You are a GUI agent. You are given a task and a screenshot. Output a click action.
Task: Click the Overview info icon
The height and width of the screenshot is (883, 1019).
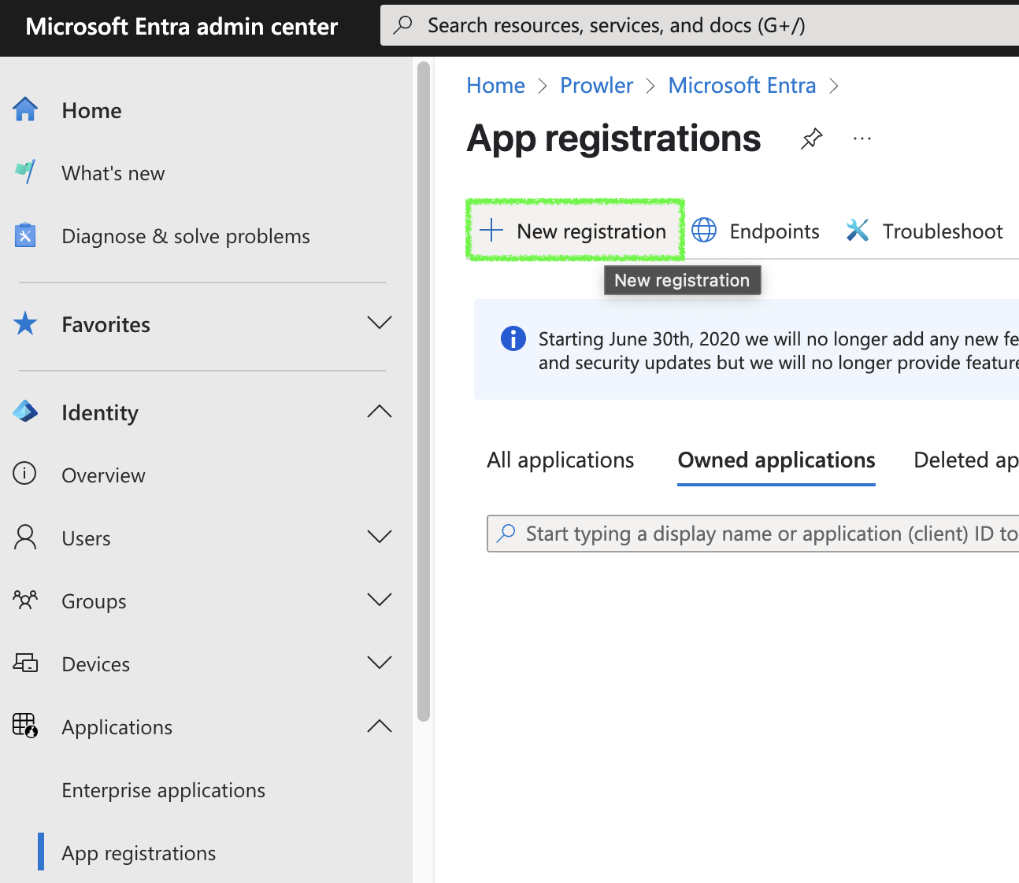pos(24,474)
